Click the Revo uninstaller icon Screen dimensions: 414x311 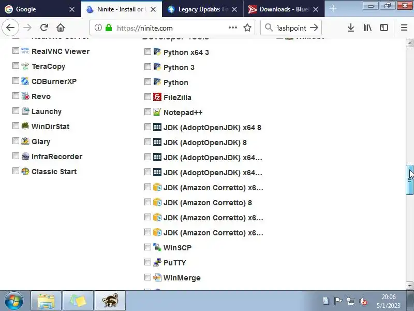[25, 96]
